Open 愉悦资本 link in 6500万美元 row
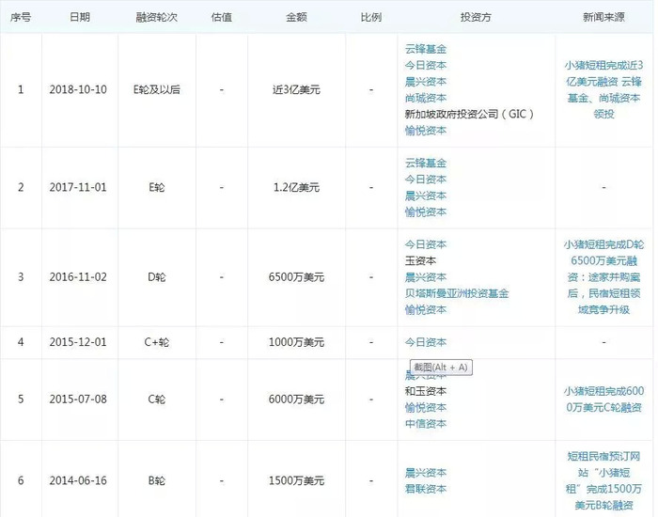This screenshot has width=658, height=517. pos(425,310)
